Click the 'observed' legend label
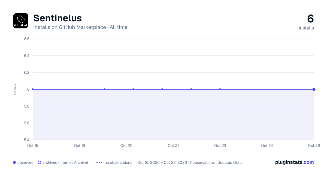Screen dimensions: 327x172 (25, 162)
